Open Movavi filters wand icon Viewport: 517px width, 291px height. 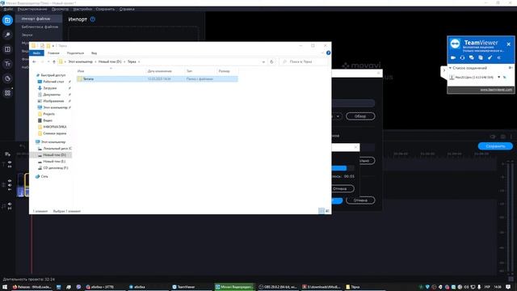coord(7,35)
